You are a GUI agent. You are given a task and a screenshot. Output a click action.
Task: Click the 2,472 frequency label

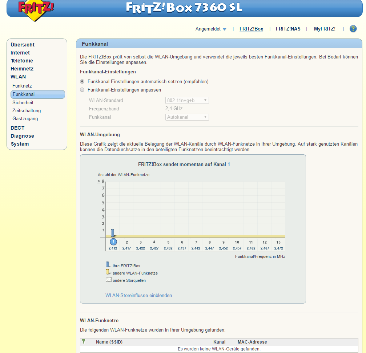(x=278, y=248)
